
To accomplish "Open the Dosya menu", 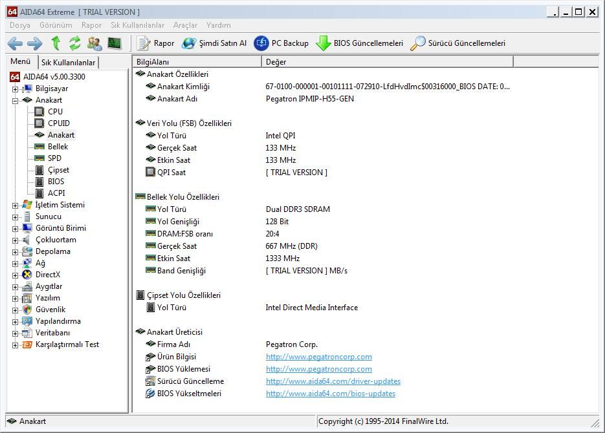I will (x=20, y=25).
